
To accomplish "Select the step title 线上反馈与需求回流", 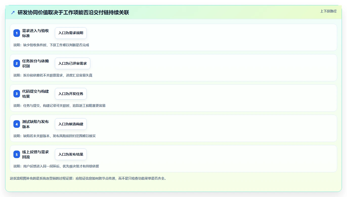I will [x=36, y=154].
